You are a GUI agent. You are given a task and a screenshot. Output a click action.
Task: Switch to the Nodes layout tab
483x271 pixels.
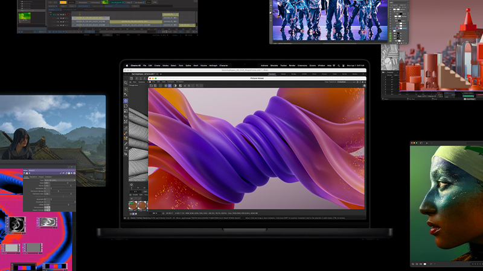click(x=355, y=74)
